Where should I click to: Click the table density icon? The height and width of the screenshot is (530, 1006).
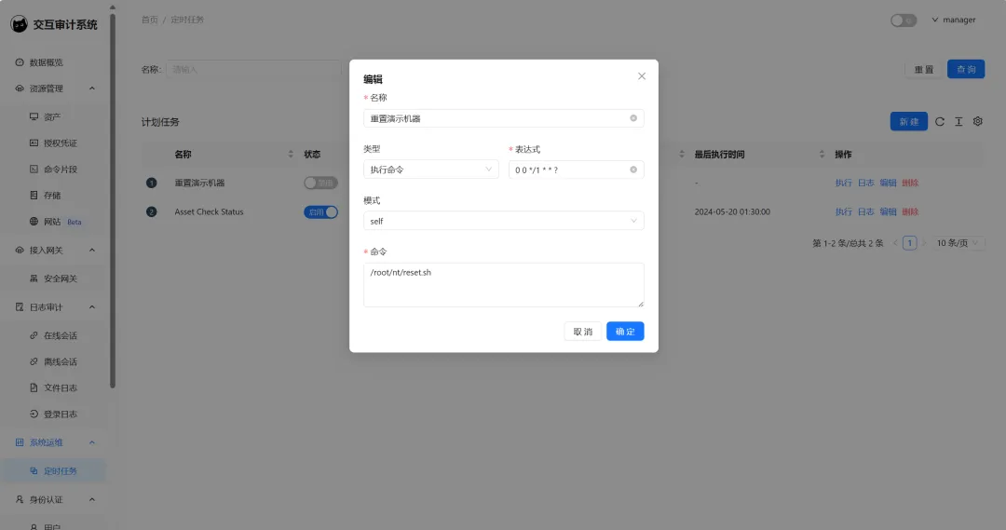point(958,122)
